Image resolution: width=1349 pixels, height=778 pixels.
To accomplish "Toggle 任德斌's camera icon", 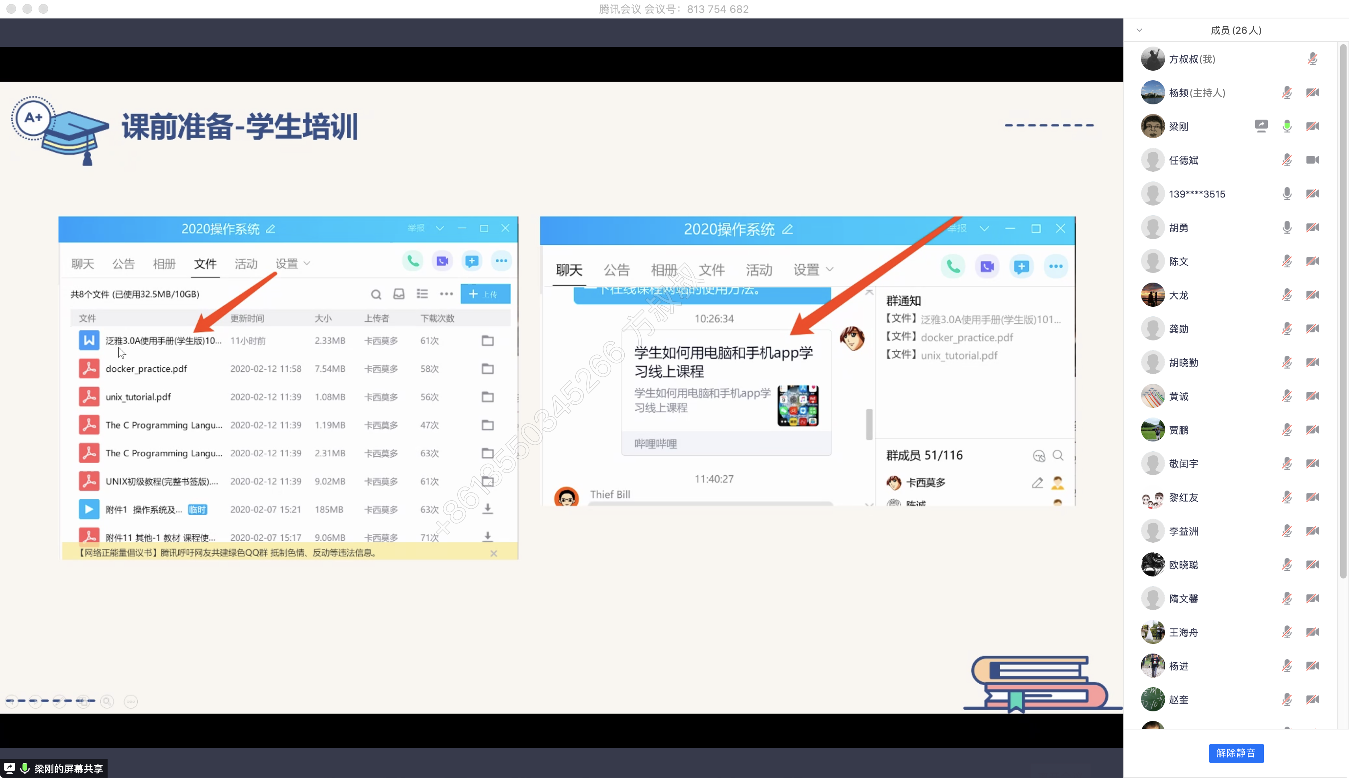I will 1313,160.
